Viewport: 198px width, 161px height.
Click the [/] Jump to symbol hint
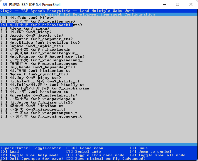(x=150, y=152)
